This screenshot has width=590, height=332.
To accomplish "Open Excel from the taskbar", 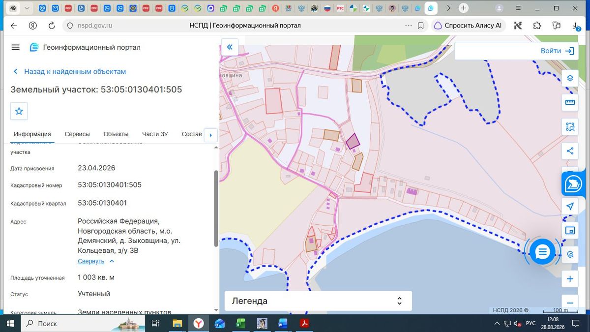I will (x=240, y=323).
